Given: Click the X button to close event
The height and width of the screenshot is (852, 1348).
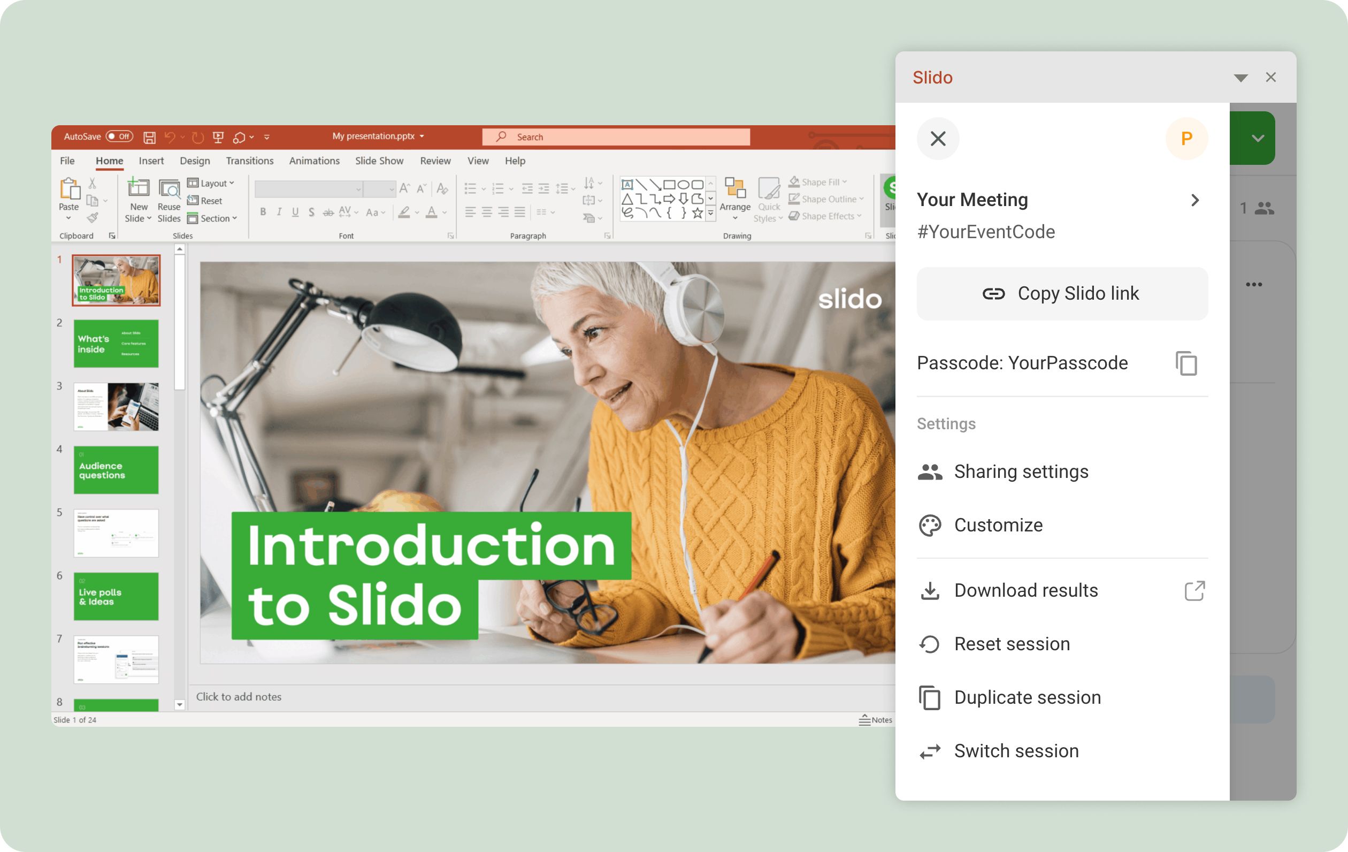Looking at the screenshot, I should click(x=938, y=139).
